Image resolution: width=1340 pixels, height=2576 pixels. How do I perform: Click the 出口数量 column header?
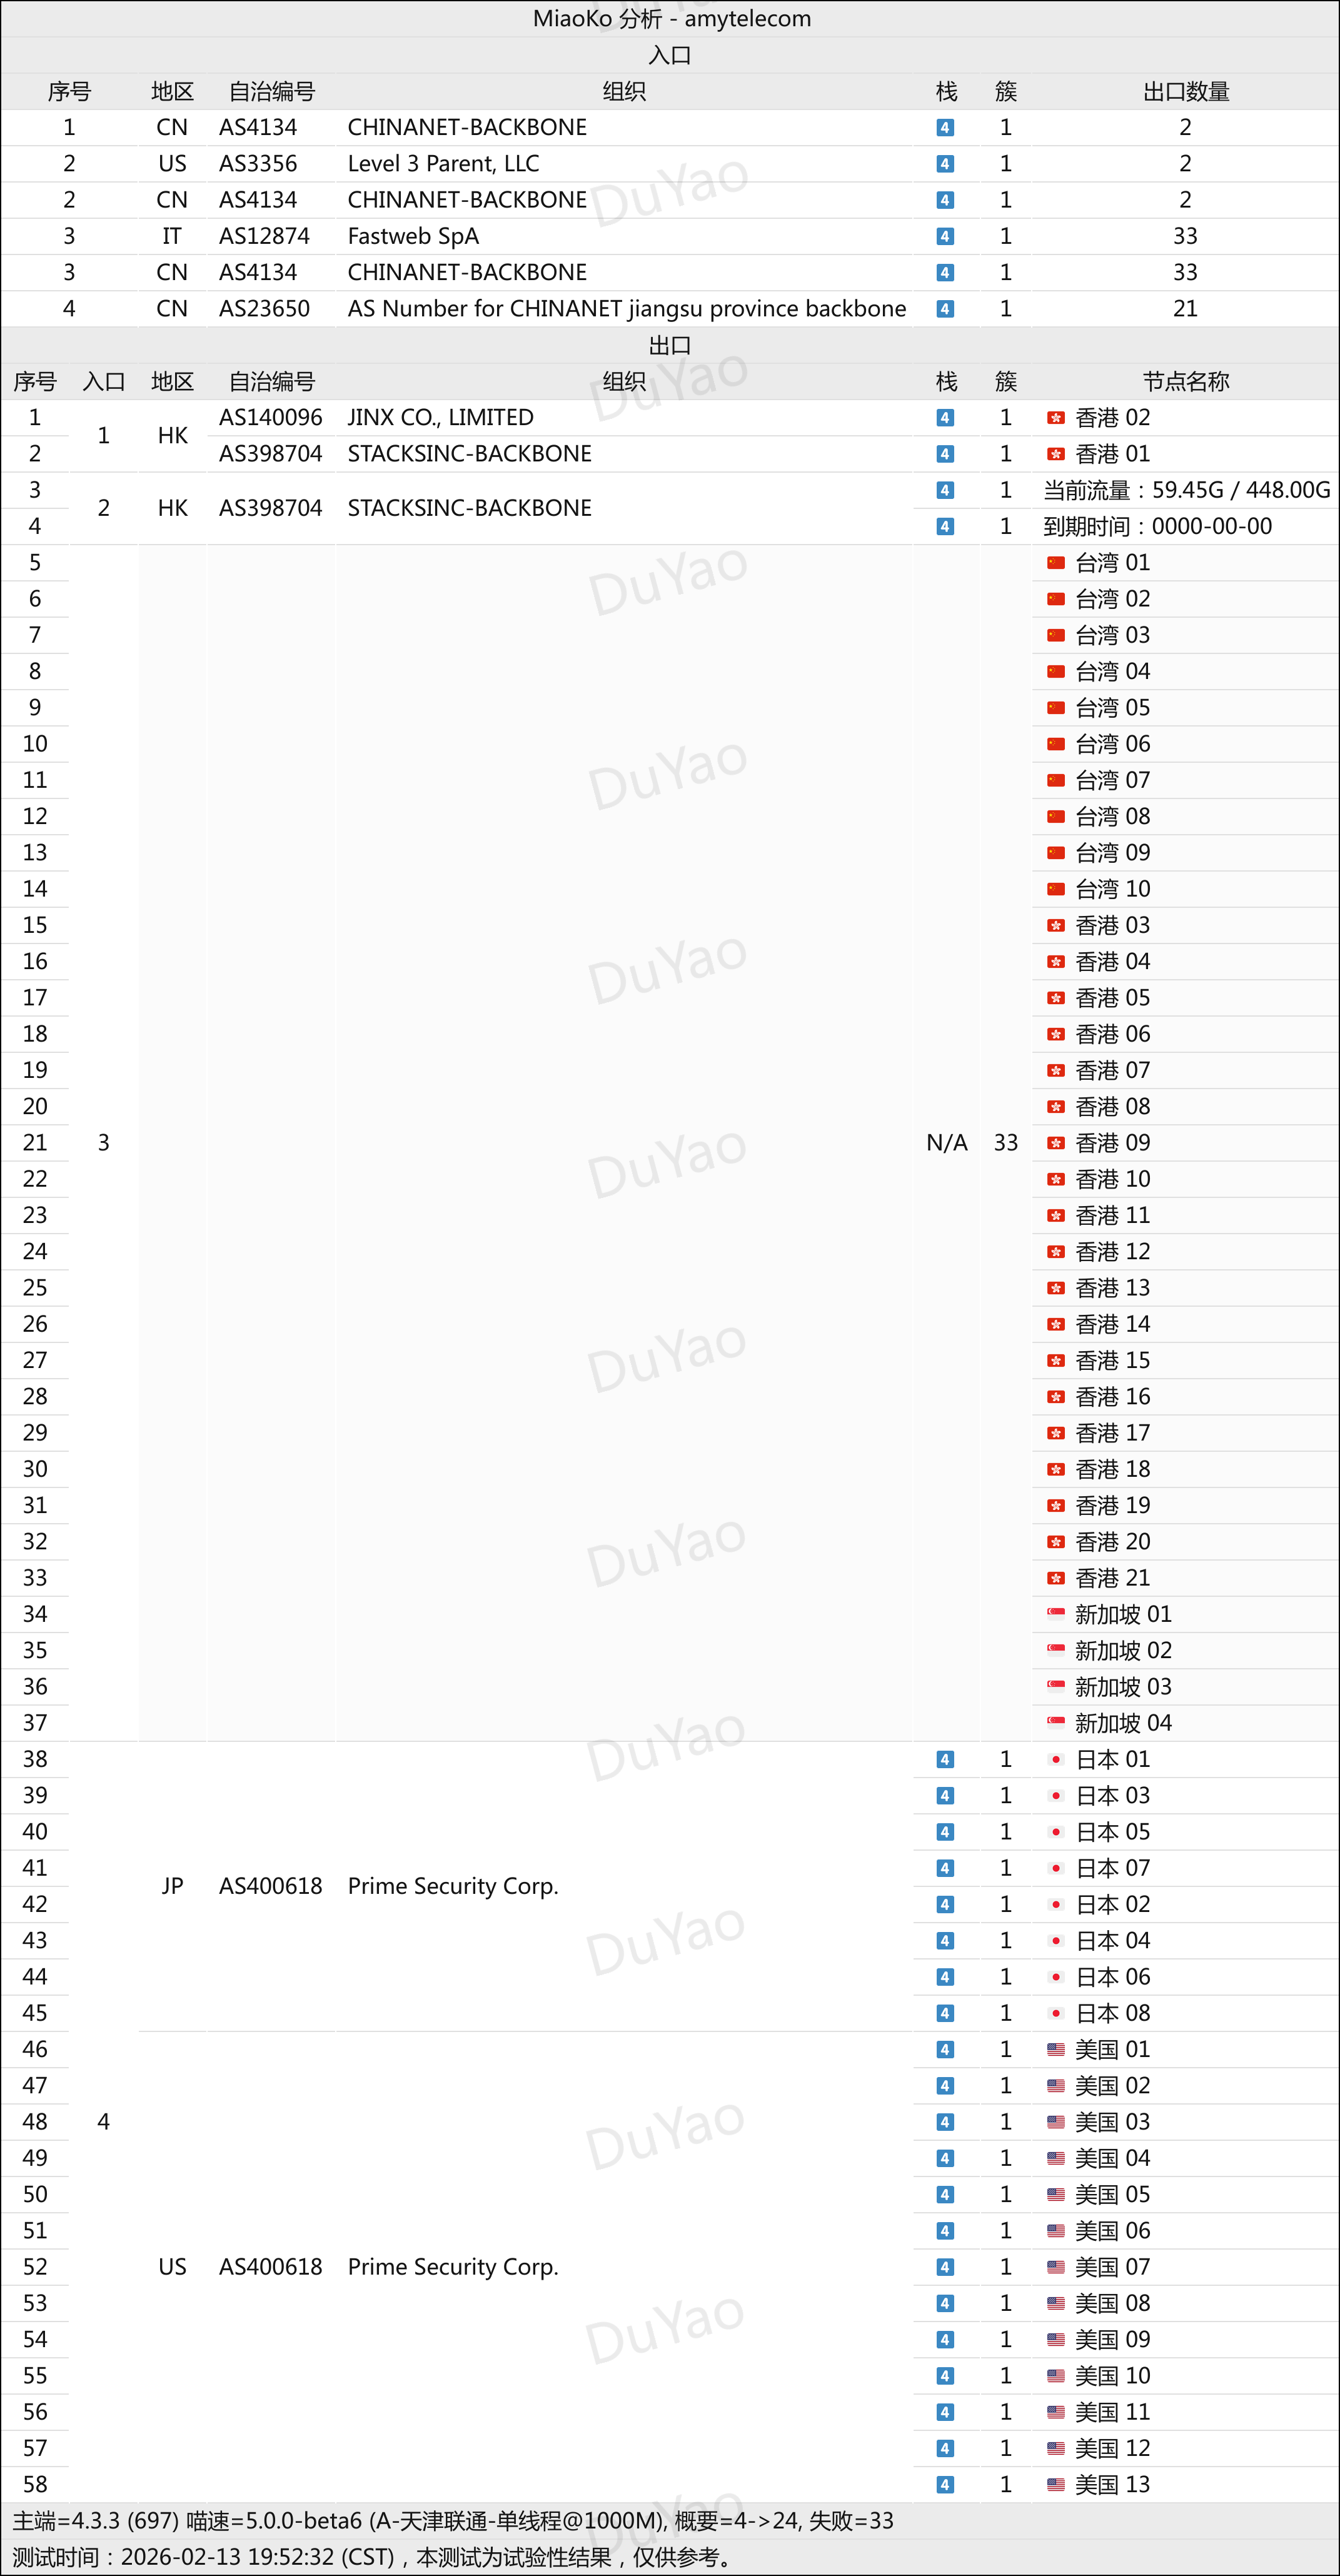(1185, 91)
